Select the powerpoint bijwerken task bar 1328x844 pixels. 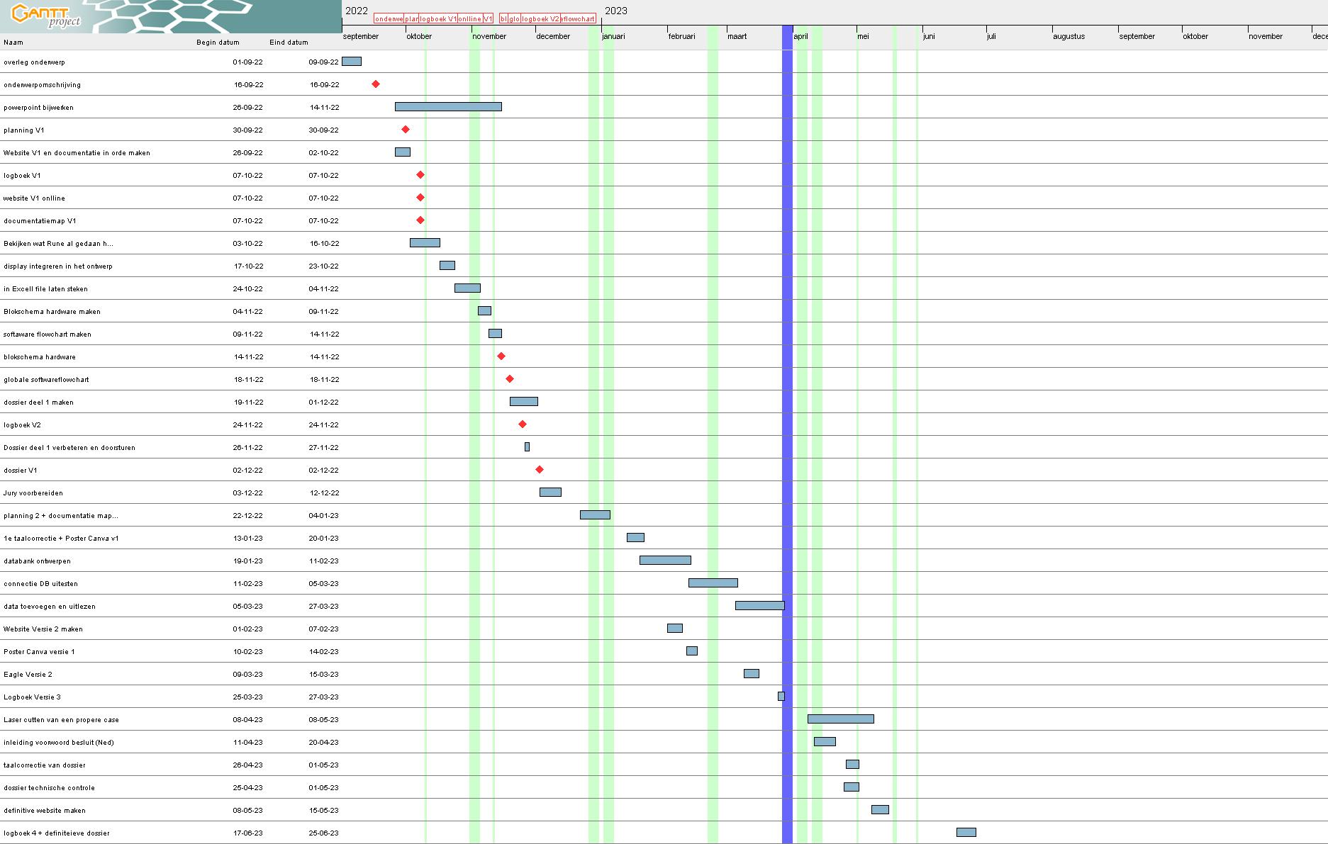tap(448, 107)
